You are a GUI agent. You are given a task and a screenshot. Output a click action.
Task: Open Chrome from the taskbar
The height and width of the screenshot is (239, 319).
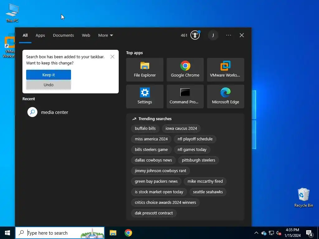click(128, 233)
